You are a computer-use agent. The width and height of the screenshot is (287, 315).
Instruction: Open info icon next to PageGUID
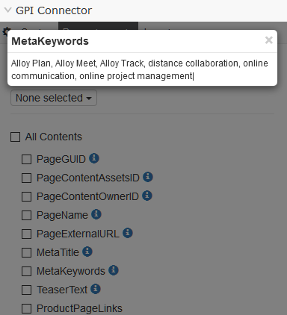pyautogui.click(x=94, y=158)
